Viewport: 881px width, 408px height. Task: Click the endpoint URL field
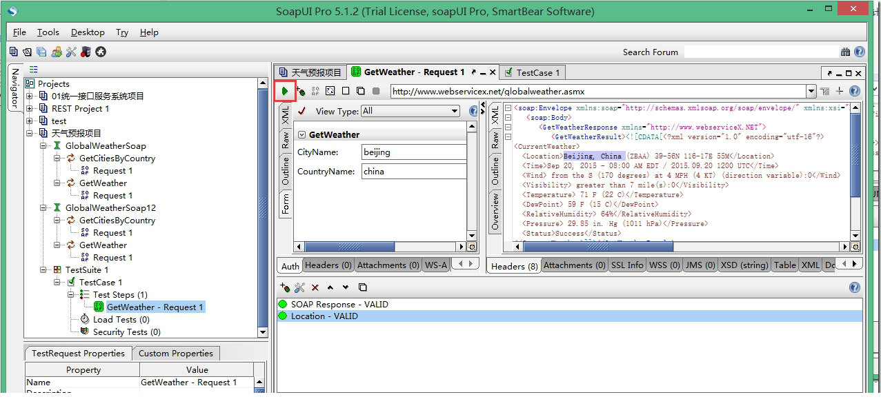tap(597, 91)
